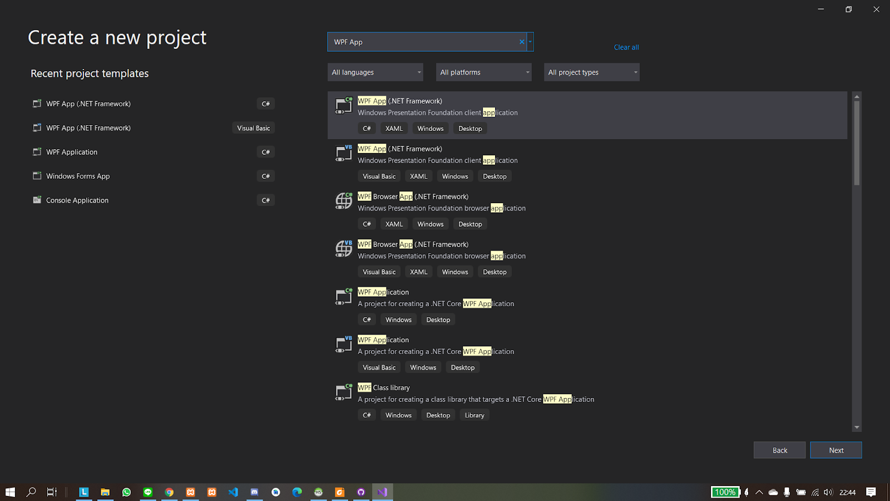Click the C# WPF Application .NET Core icon

click(x=344, y=297)
